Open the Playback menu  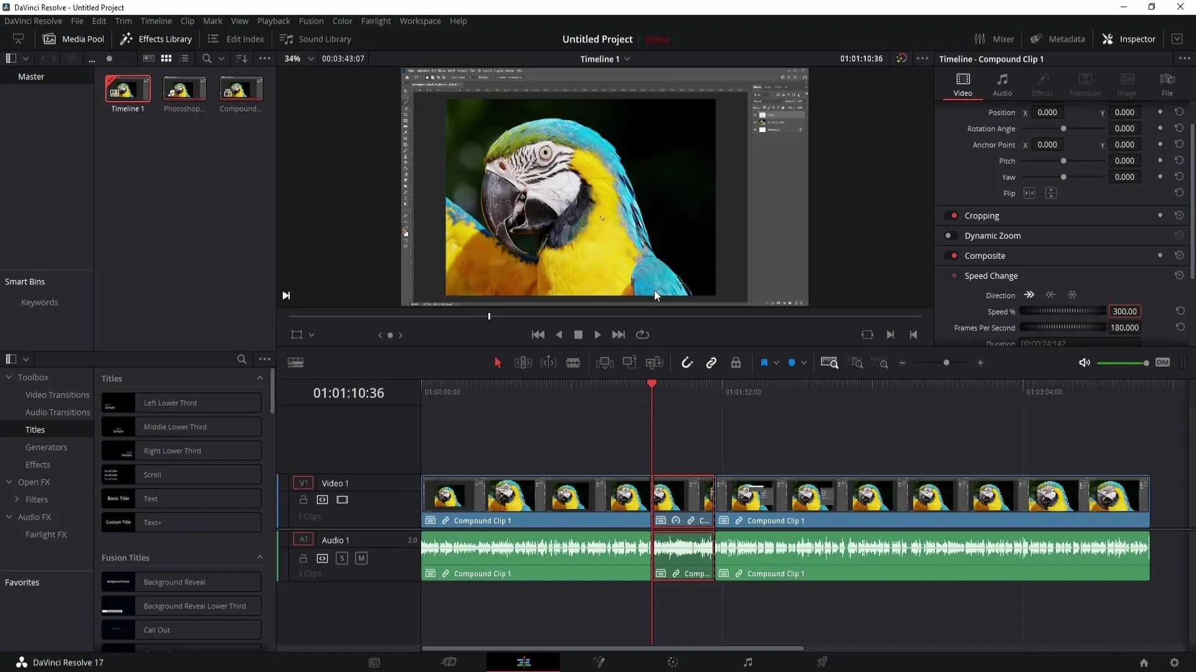click(273, 21)
